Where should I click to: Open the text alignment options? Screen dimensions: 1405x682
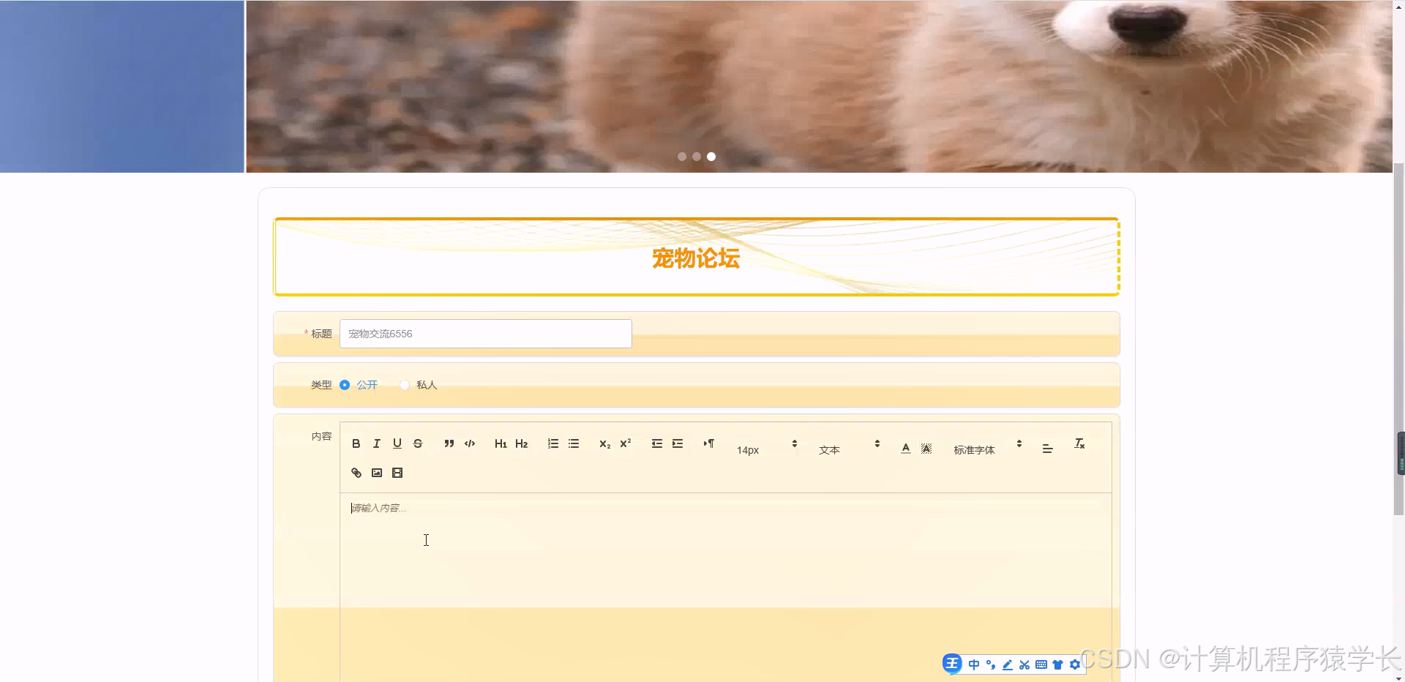tap(1047, 449)
